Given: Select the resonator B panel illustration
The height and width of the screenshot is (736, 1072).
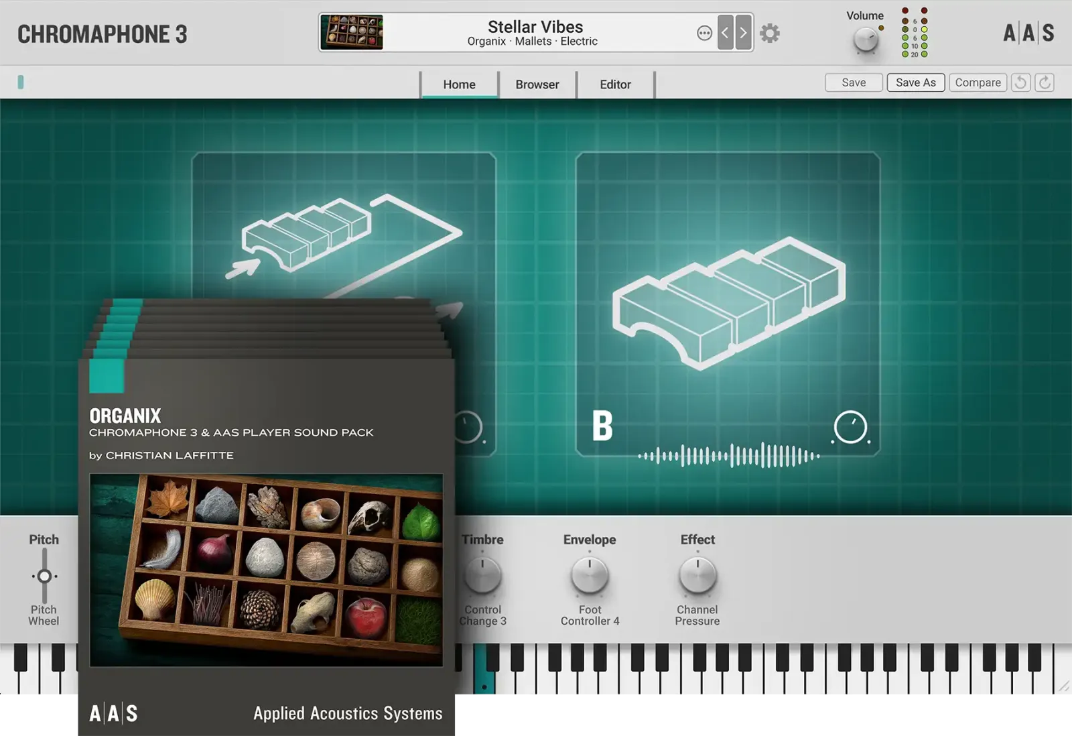Looking at the screenshot, I should coord(729,302).
